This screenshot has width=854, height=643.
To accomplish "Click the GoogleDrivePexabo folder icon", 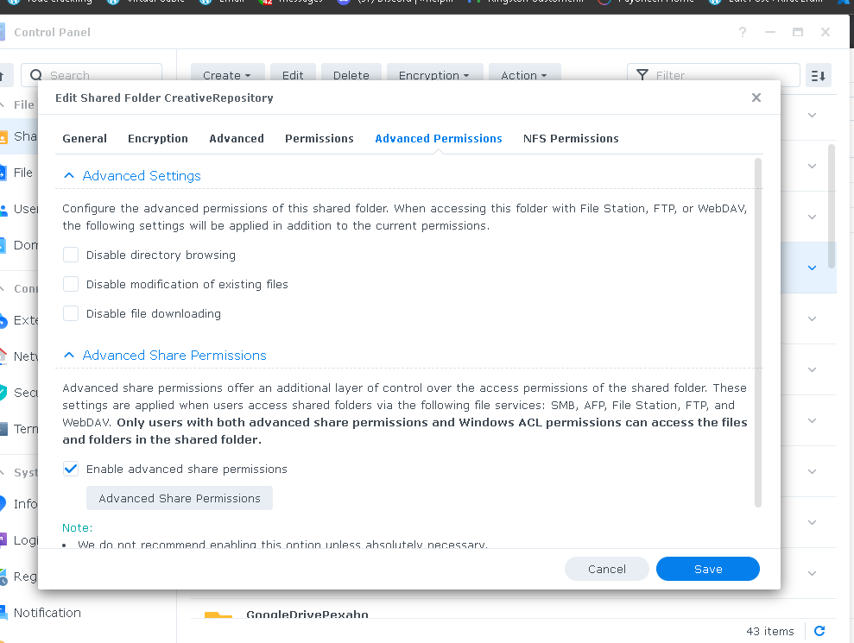I will click(x=218, y=615).
